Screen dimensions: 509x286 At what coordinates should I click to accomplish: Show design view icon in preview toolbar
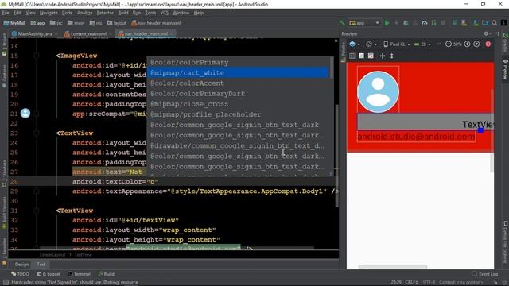[x=352, y=56]
